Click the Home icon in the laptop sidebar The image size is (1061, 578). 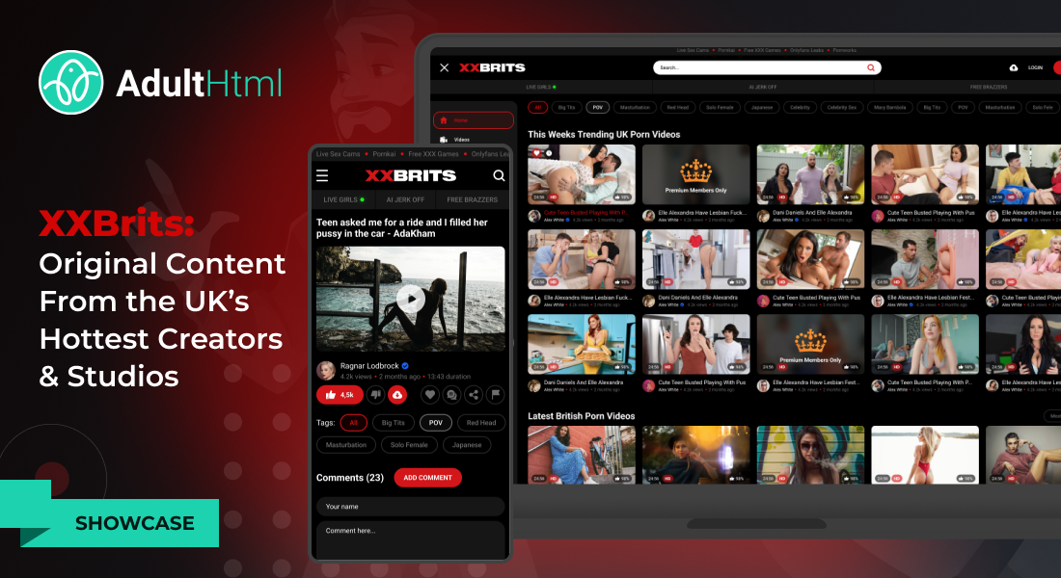444,120
